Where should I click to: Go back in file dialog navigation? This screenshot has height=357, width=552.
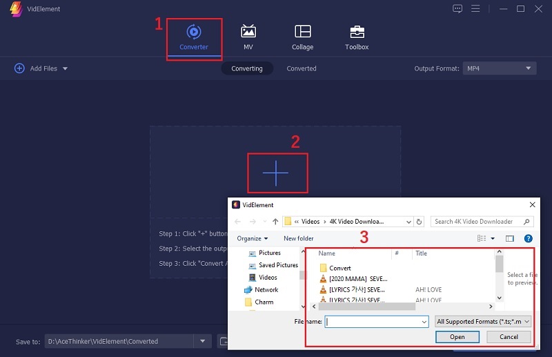tap(237, 222)
